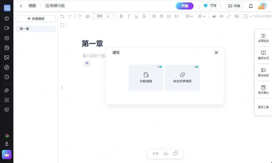Screen dimensions: 272x163
Task: Toggle the numbered list
Action: pyautogui.click(x=169, y=16)
